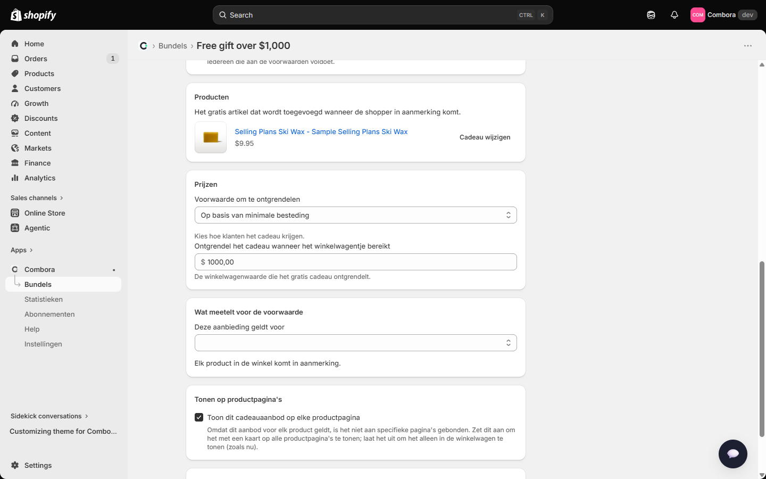Uncheck Toon dit cadeauaanbod op elke productpagina
Viewport: 766px width, 479px height.
(199, 417)
